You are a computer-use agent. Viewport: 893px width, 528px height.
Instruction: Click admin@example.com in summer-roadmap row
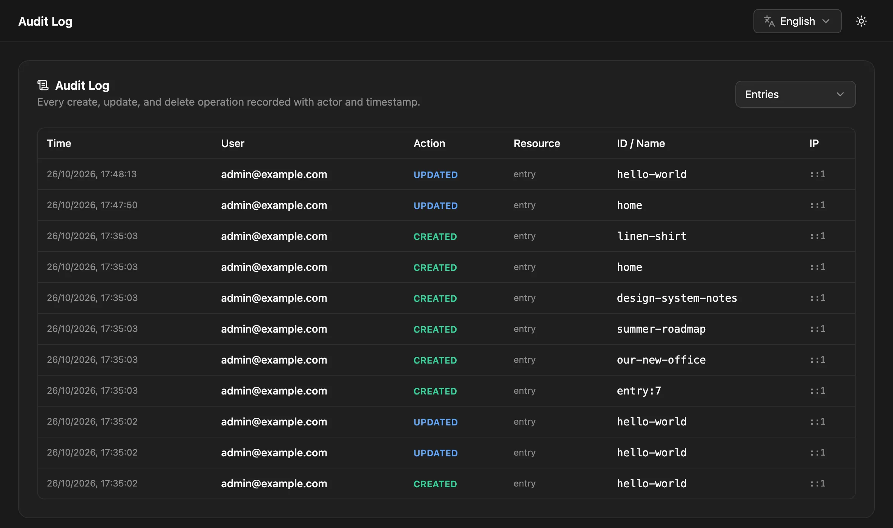point(274,329)
